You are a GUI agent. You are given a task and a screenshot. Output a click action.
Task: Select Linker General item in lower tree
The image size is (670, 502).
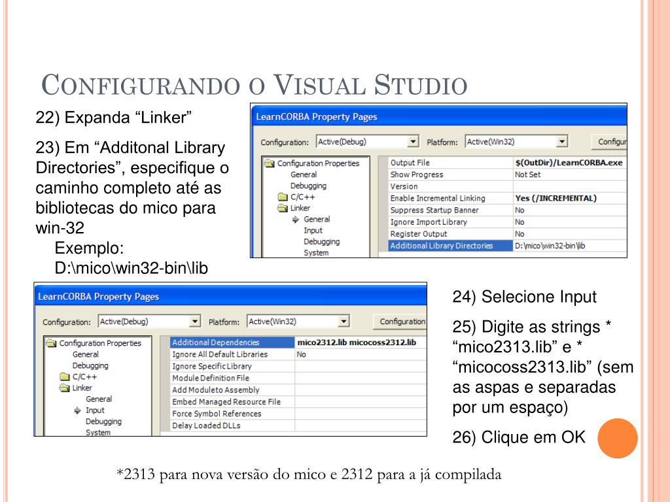pos(99,399)
